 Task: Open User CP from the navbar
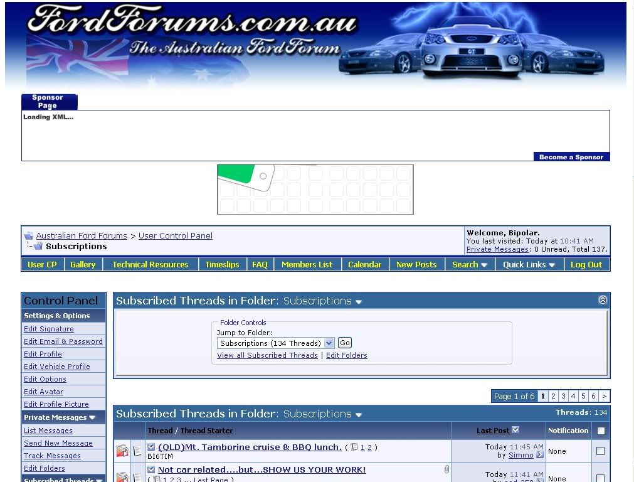coord(42,265)
